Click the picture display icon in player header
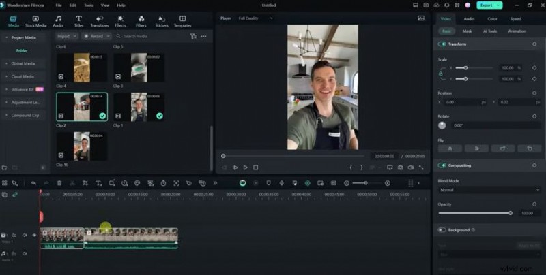The image size is (546, 275). pyautogui.click(x=421, y=18)
